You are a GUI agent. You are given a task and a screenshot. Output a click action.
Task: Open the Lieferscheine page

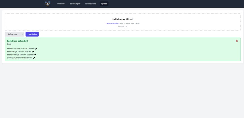pyautogui.click(x=91, y=4)
